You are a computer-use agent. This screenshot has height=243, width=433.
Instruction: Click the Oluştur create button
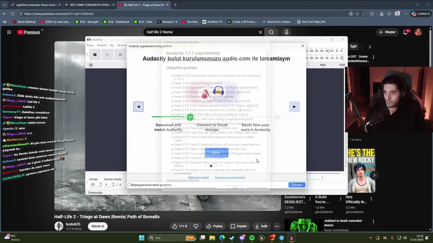point(387,32)
